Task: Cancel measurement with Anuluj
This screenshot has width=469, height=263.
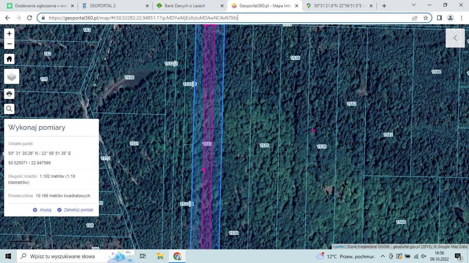Action: pyautogui.click(x=42, y=210)
